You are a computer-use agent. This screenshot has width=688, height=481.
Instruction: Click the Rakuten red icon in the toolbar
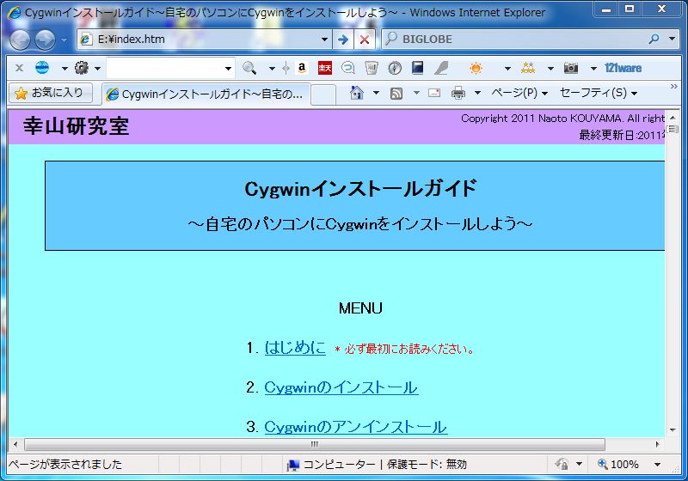click(325, 68)
